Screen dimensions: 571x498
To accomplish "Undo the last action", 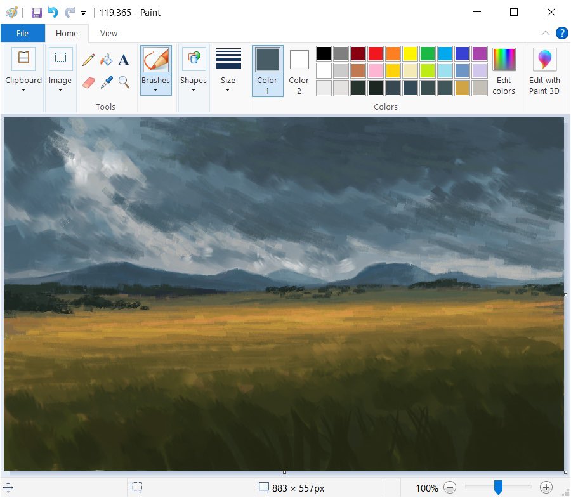I will pyautogui.click(x=53, y=13).
